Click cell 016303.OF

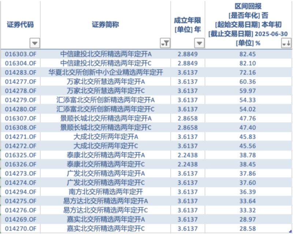coord(21,54)
